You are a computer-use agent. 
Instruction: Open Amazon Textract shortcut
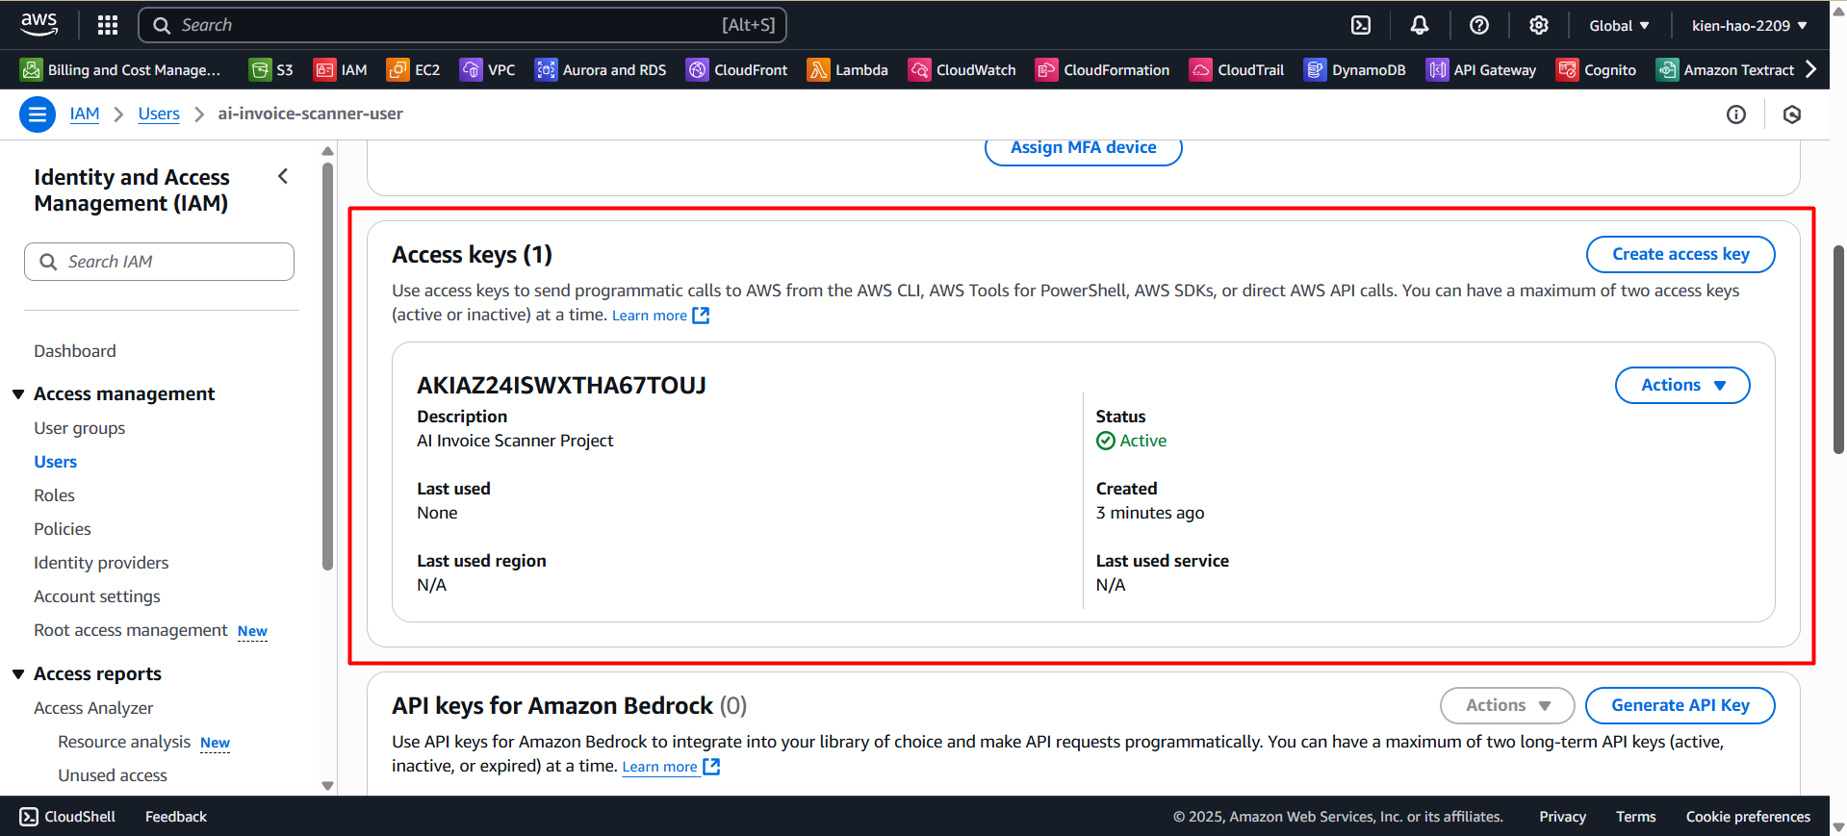coord(1725,69)
